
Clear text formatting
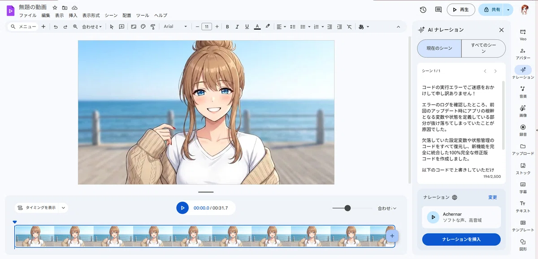[x=349, y=27]
